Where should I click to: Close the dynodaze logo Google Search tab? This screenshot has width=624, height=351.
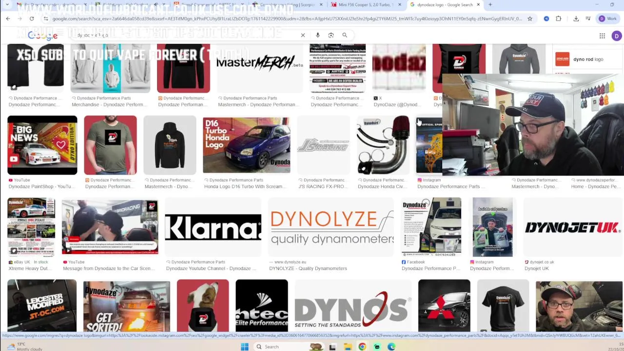tap(478, 5)
